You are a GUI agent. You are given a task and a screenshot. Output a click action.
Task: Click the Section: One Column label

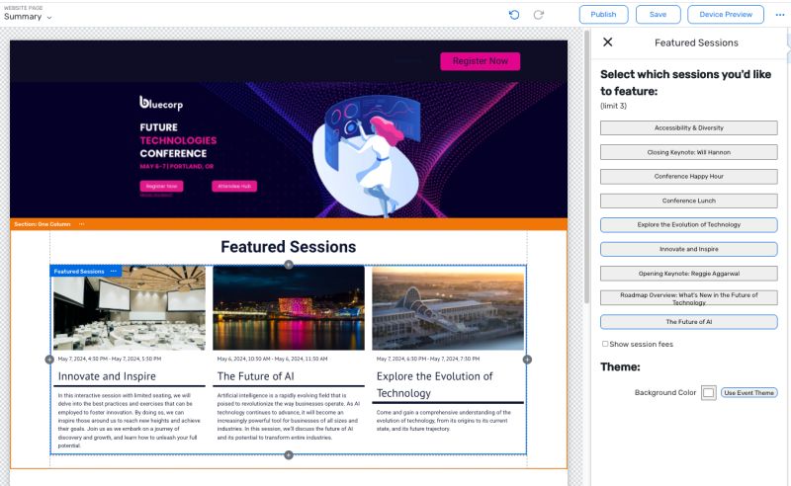(43, 224)
